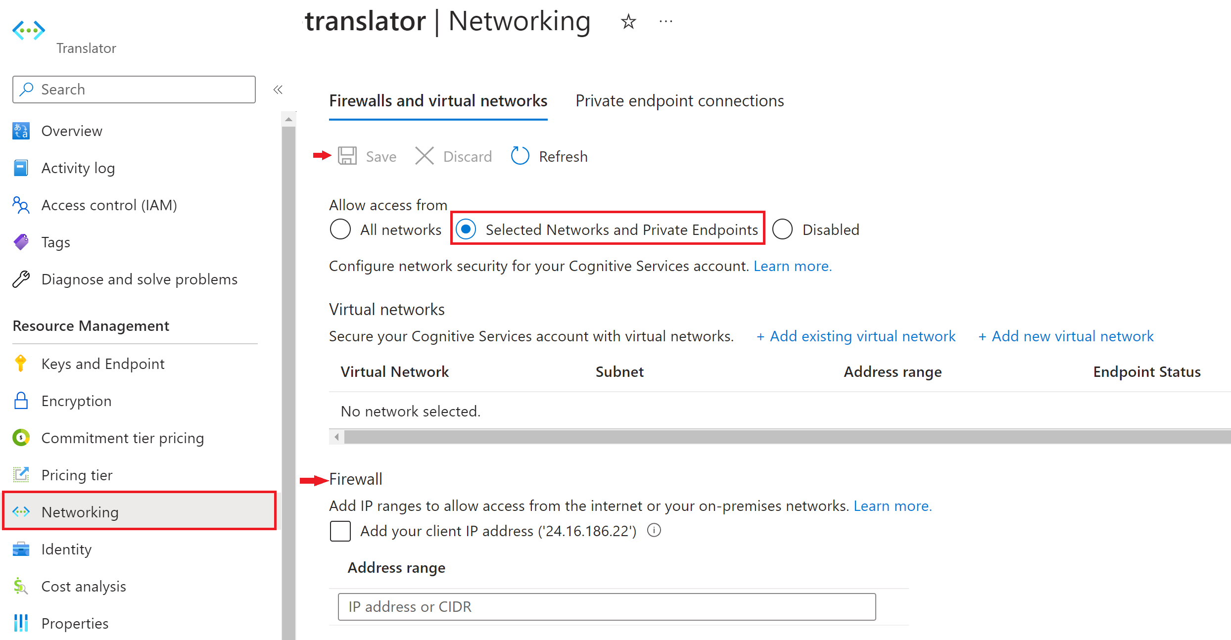This screenshot has width=1231, height=640.
Task: Click the Overview icon in sidebar
Action: click(22, 130)
